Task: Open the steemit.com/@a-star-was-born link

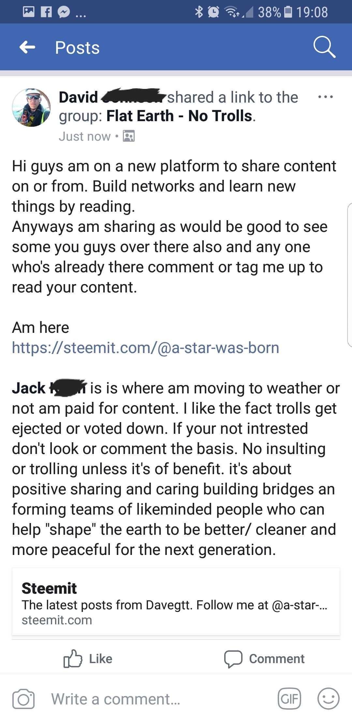Action: (145, 347)
